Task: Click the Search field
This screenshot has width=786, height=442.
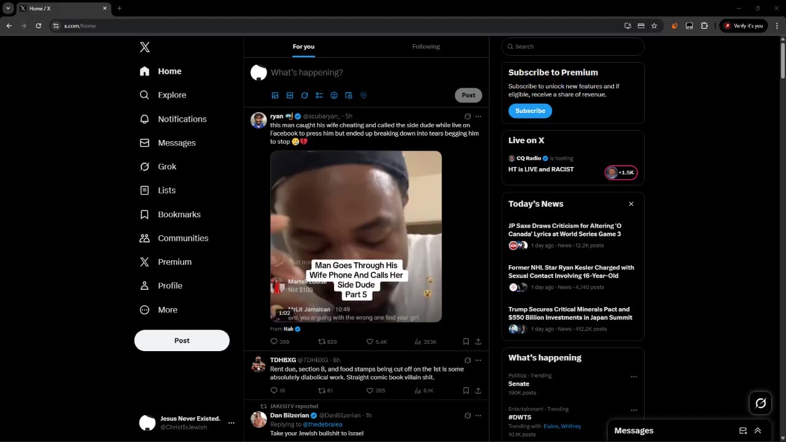Action: pyautogui.click(x=573, y=47)
